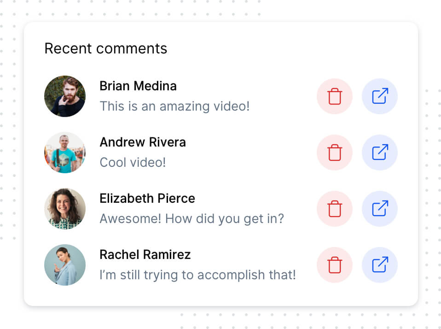This screenshot has width=441, height=329.
Task: Open Andrew Rivera's comment externally
Action: (x=380, y=153)
